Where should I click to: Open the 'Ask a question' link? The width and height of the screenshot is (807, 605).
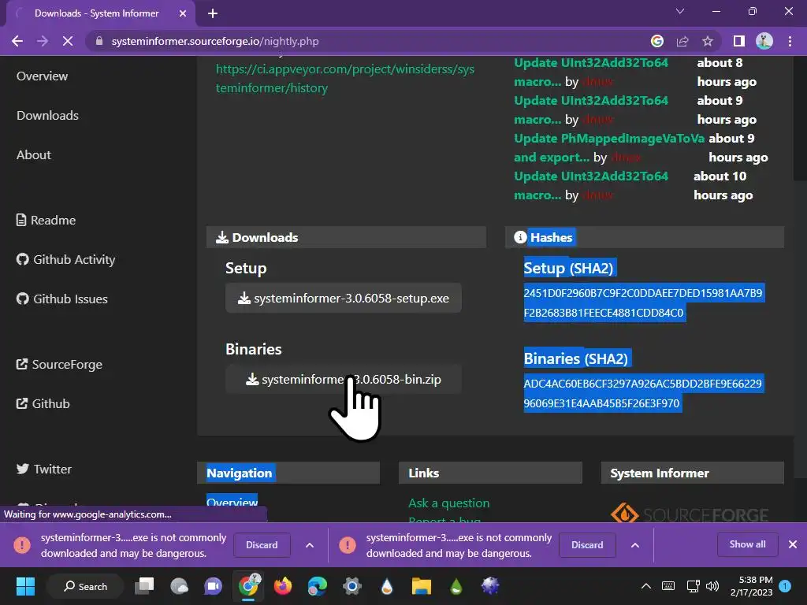coord(448,503)
